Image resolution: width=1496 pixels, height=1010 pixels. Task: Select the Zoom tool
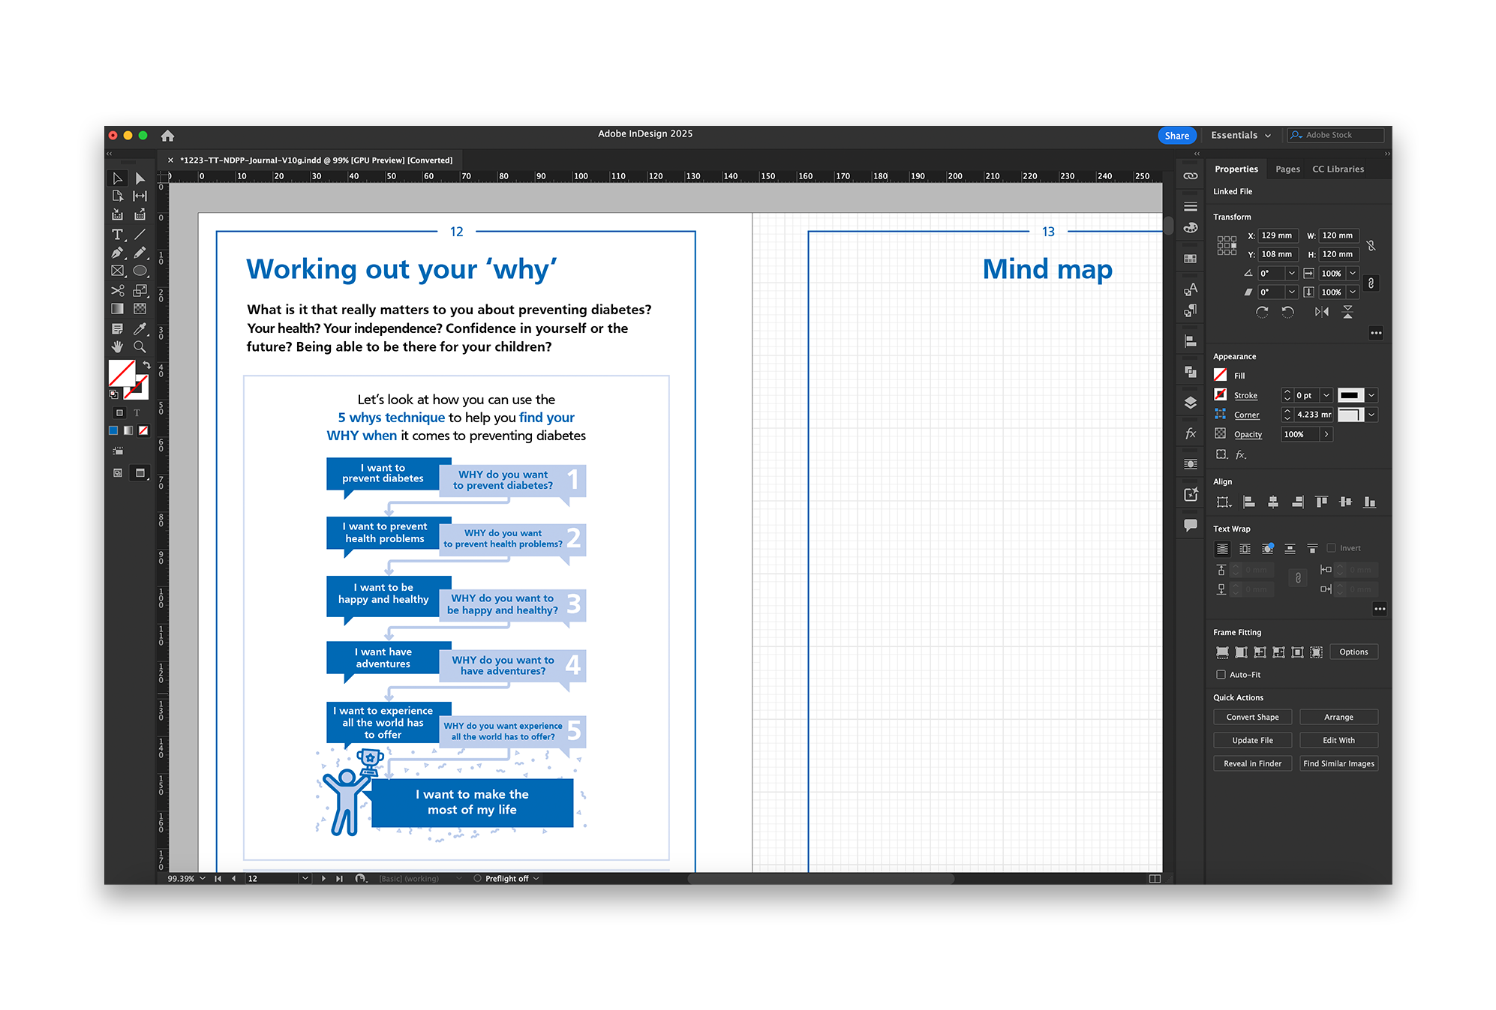(140, 346)
